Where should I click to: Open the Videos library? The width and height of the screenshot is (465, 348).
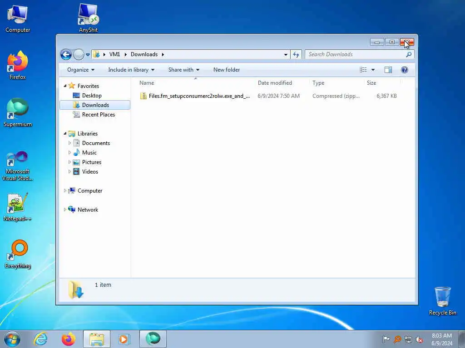click(x=90, y=172)
